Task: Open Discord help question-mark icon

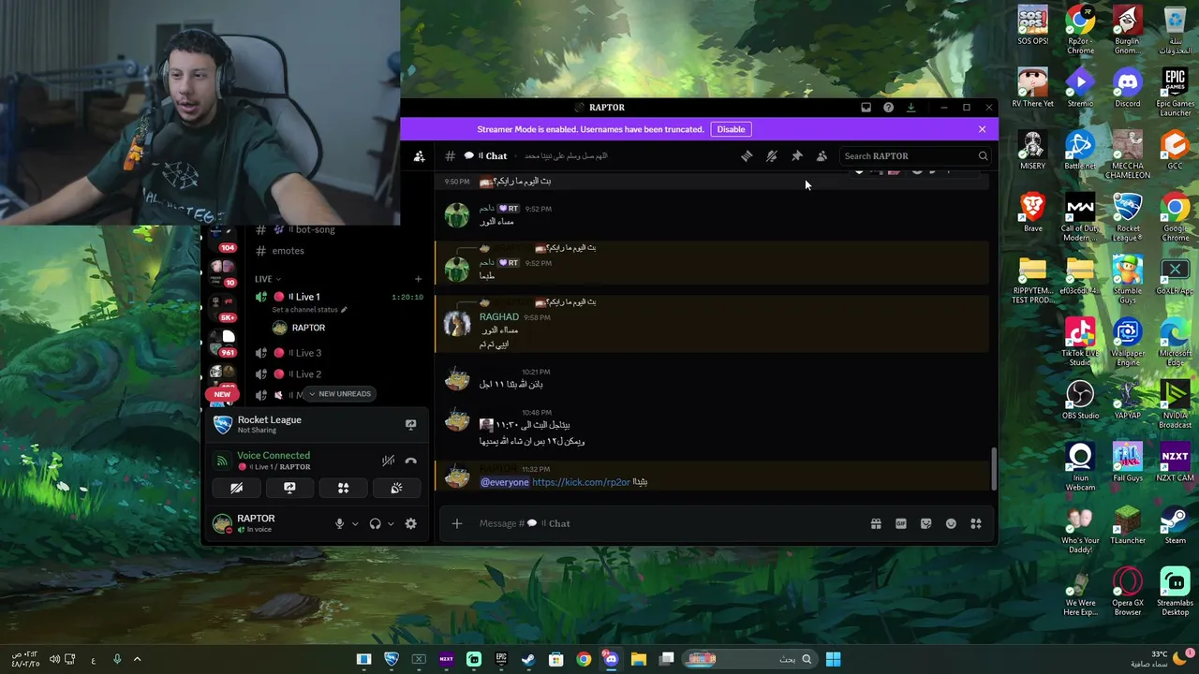Action: tap(888, 108)
